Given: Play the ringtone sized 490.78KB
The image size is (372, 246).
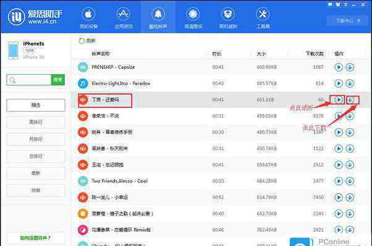Looking at the screenshot, I should (x=339, y=149).
